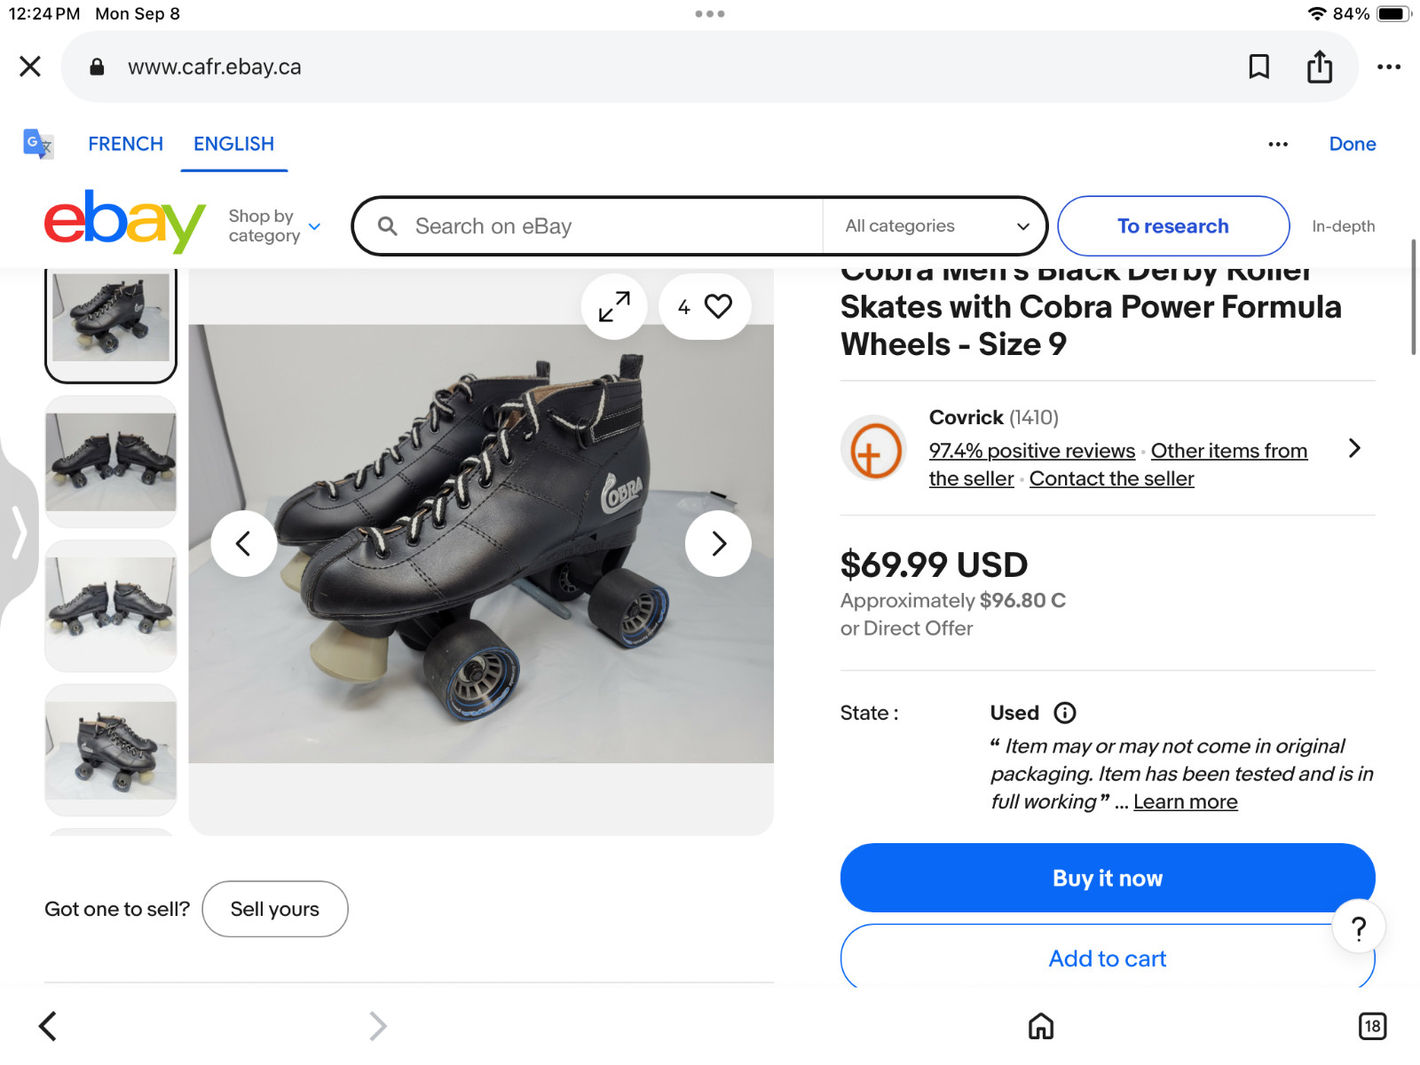
Task: Tap the share icon in address bar
Action: [1320, 67]
